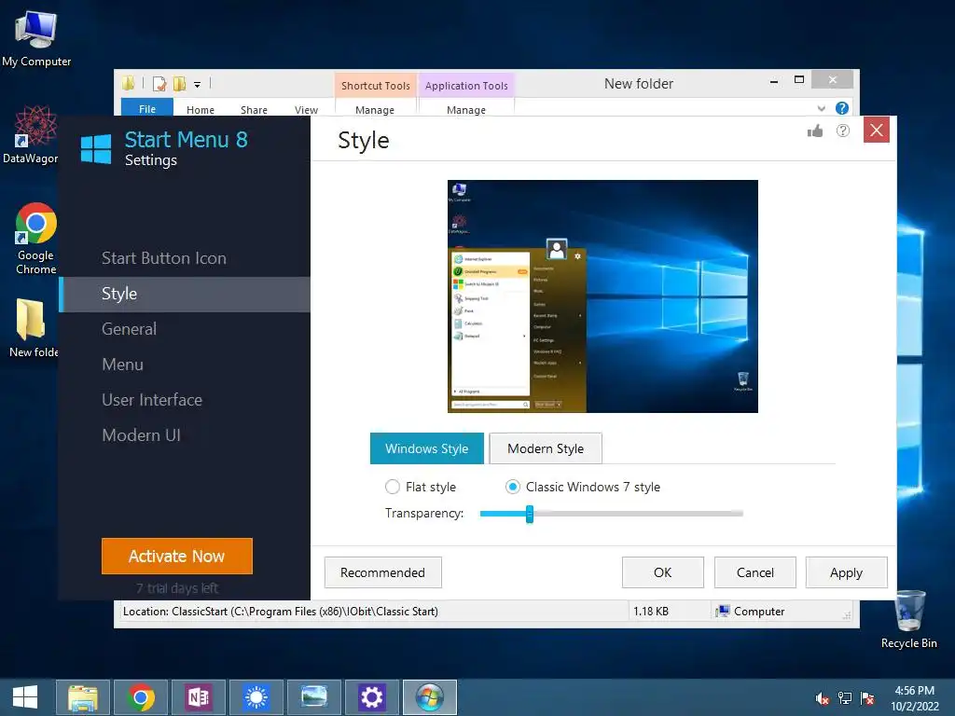
Task: Open OneNote from the taskbar
Action: pos(199,697)
